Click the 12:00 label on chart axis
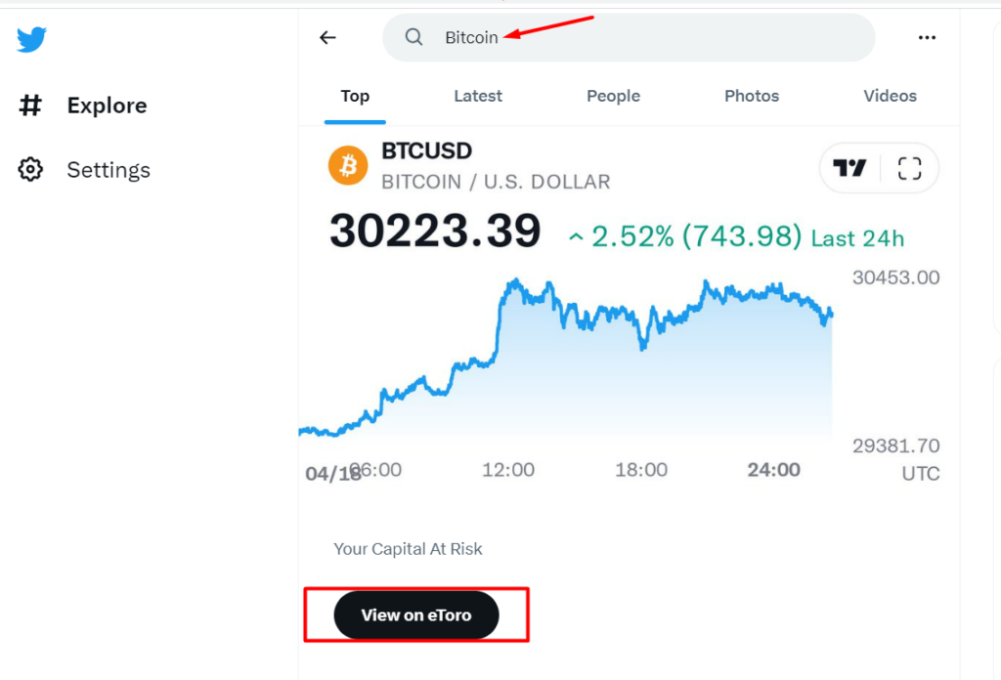1001x680 pixels. coord(508,470)
